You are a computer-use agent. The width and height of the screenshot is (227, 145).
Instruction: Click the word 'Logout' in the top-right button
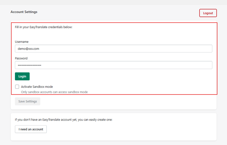pyautogui.click(x=208, y=13)
